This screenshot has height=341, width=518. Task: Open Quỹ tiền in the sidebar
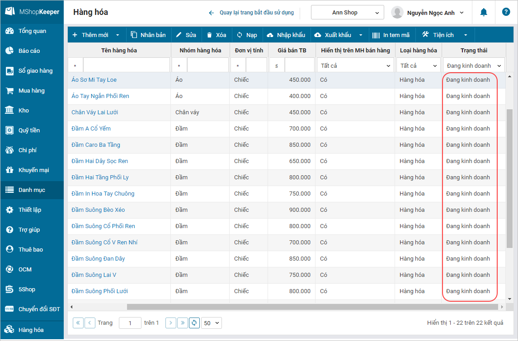pos(29,131)
